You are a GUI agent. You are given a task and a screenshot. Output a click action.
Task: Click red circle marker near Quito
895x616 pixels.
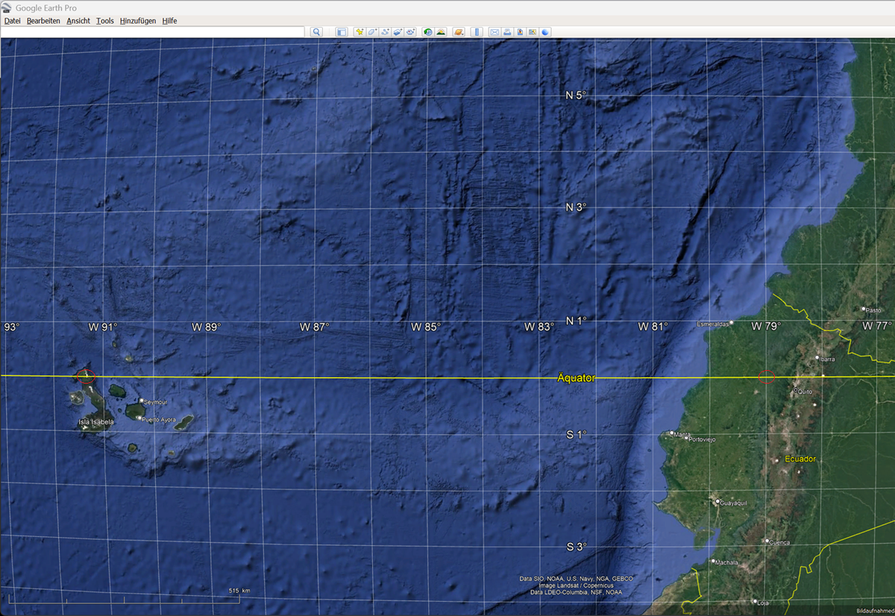point(767,377)
